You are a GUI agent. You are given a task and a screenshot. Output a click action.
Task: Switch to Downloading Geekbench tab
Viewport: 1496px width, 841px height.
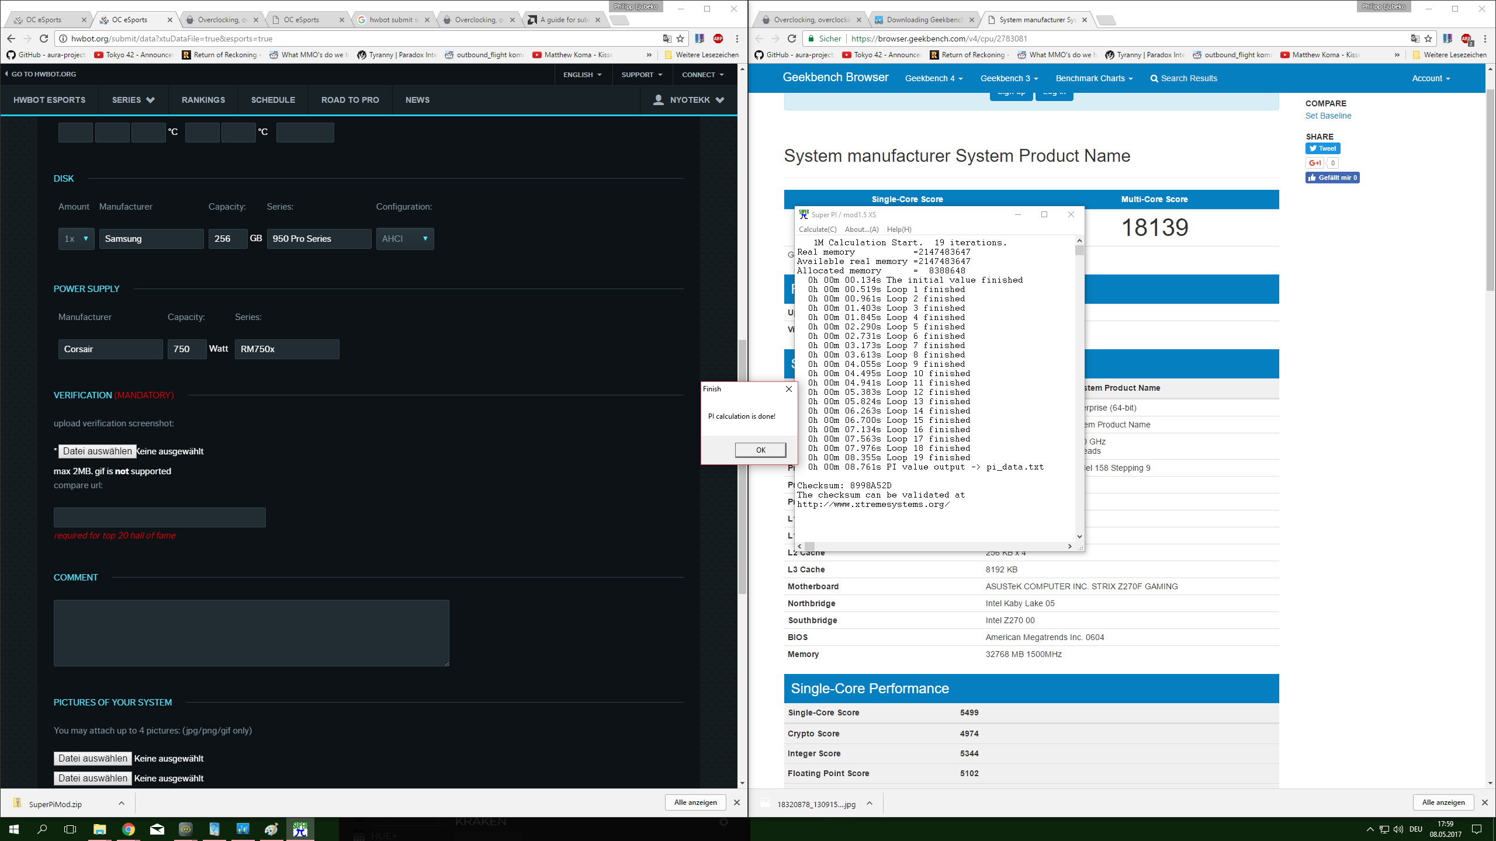click(924, 20)
